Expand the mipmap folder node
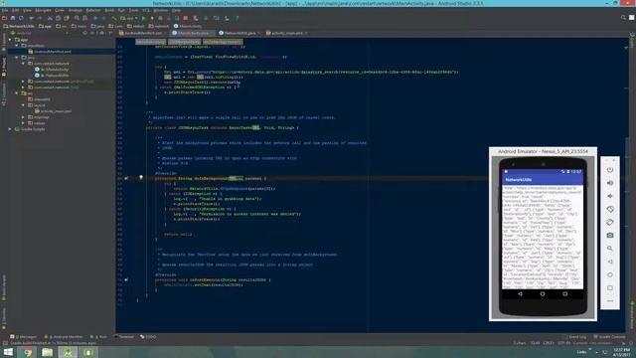 pyautogui.click(x=23, y=117)
